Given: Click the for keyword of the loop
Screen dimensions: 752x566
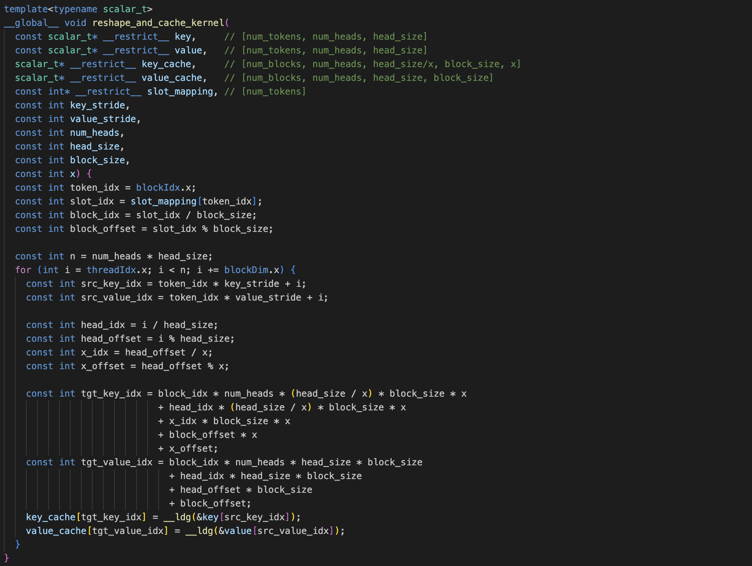Looking at the screenshot, I should (x=23, y=270).
